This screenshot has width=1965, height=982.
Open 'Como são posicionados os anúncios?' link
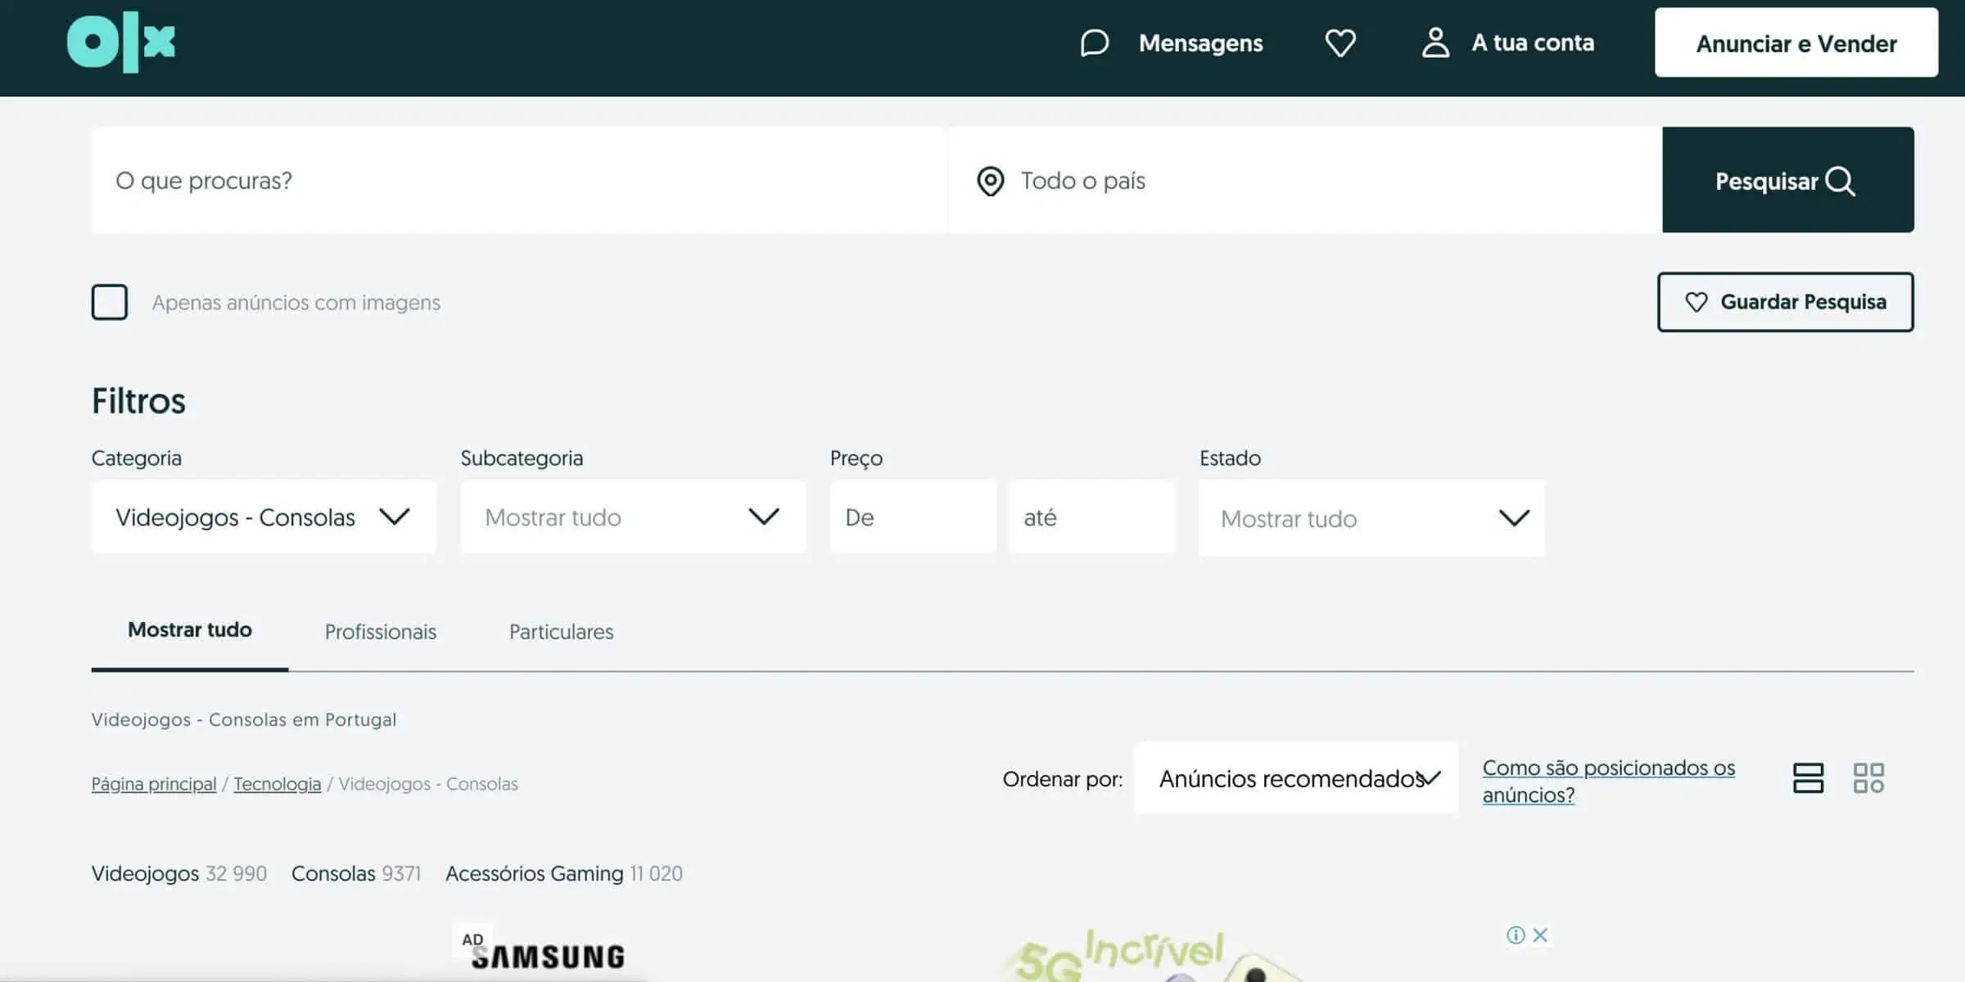[1607, 780]
